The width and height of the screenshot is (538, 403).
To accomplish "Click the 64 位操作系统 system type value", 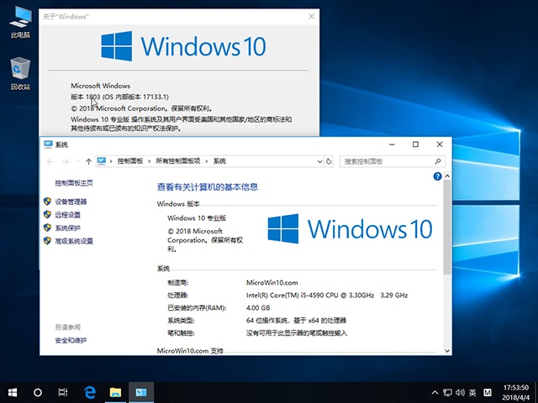I will click(296, 321).
